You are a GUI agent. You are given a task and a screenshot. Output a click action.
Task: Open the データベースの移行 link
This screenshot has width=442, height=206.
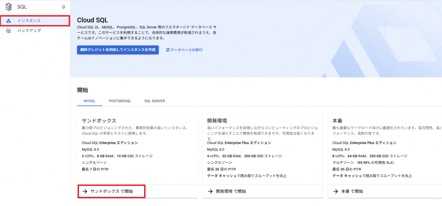184,50
